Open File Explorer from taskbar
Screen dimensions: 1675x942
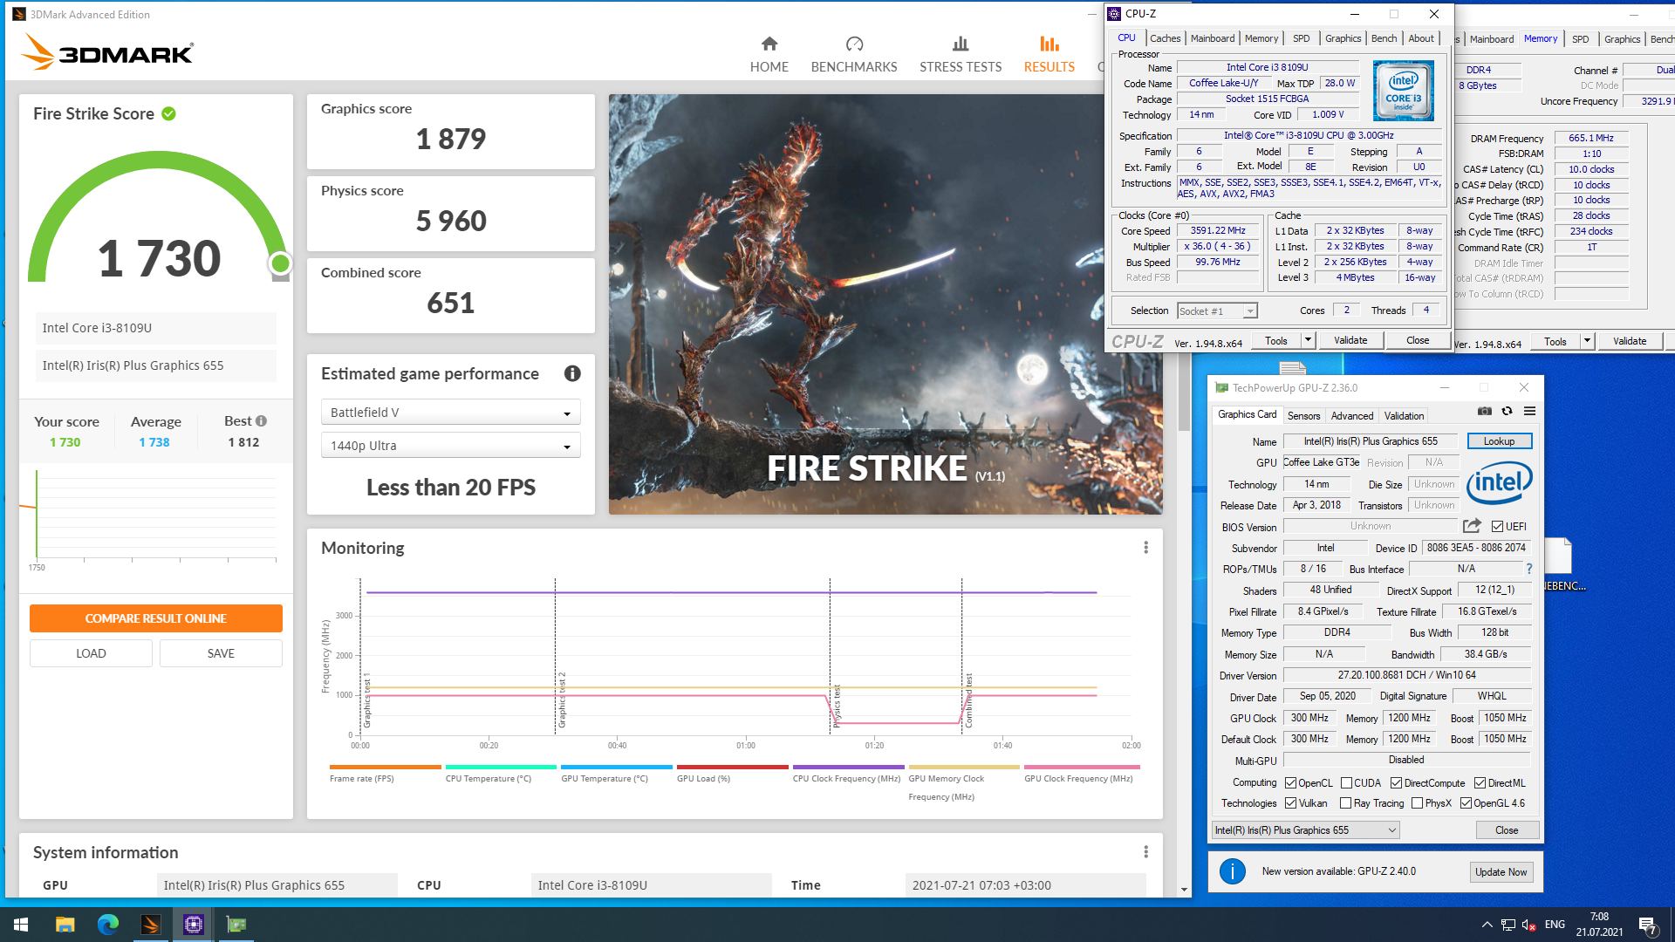point(65,925)
